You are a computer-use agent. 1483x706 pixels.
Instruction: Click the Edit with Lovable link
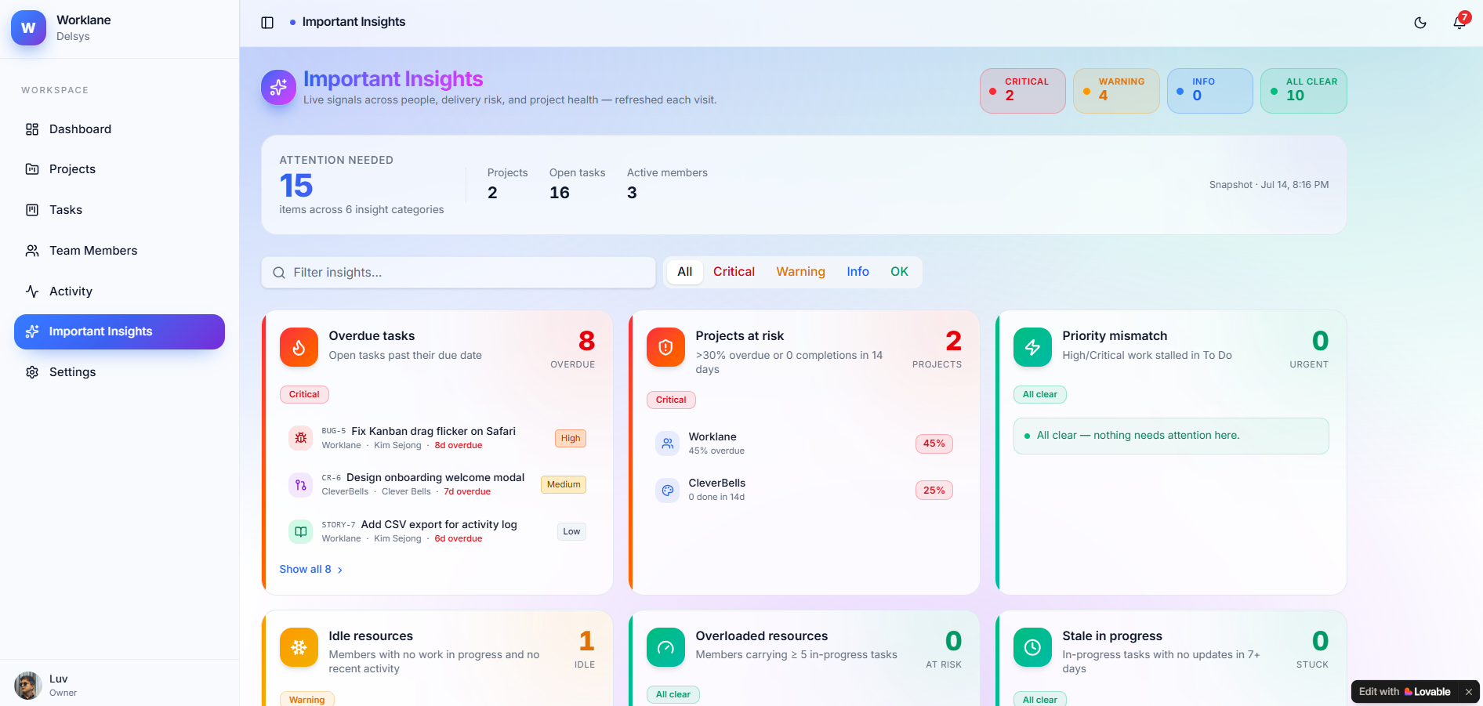coord(1405,692)
